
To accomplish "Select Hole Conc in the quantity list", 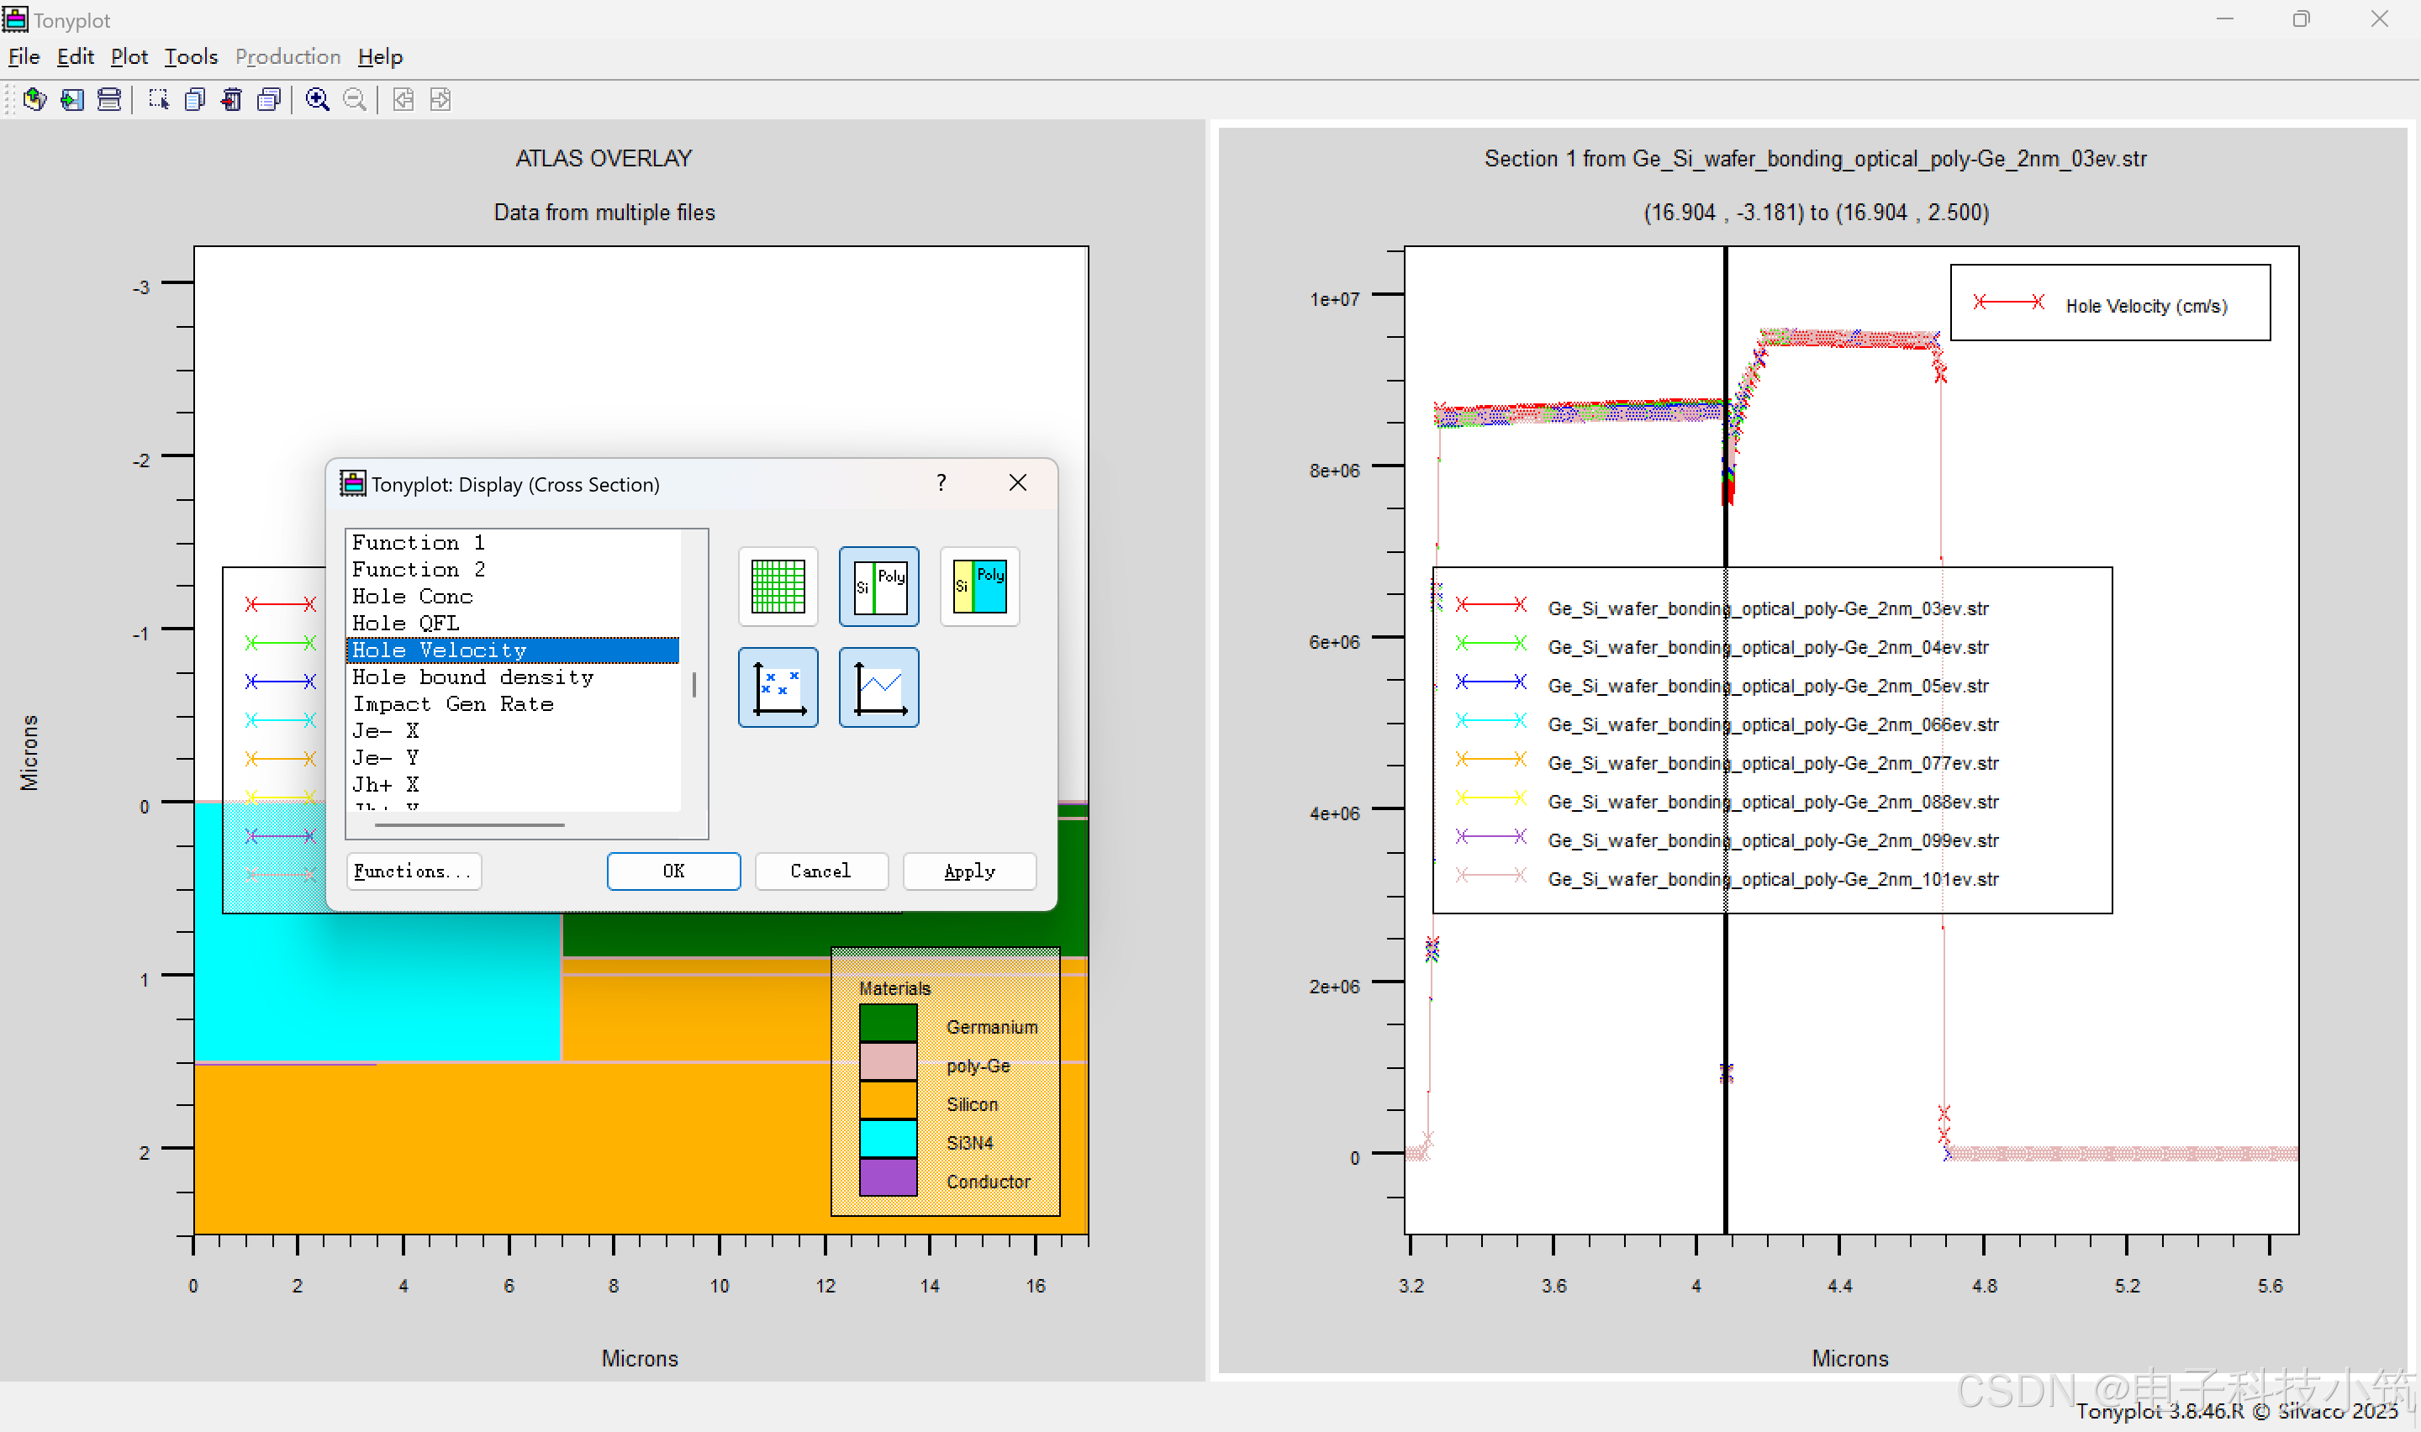I will click(x=412, y=597).
